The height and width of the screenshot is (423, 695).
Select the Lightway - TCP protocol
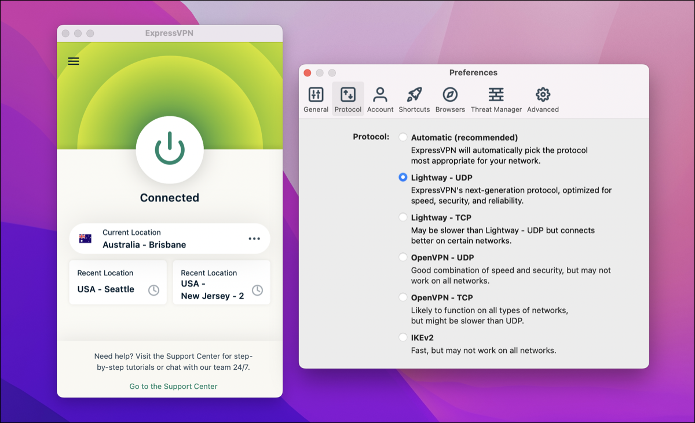403,218
